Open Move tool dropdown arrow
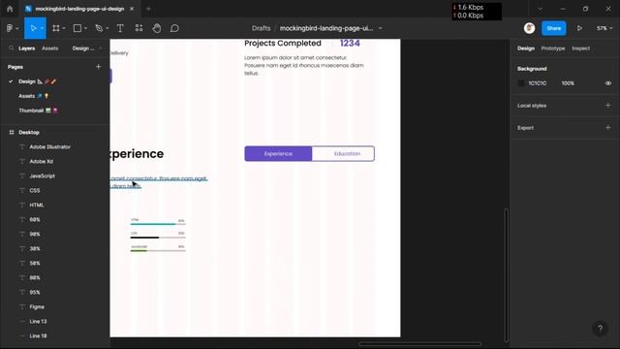This screenshot has width=620, height=349. pos(42,28)
